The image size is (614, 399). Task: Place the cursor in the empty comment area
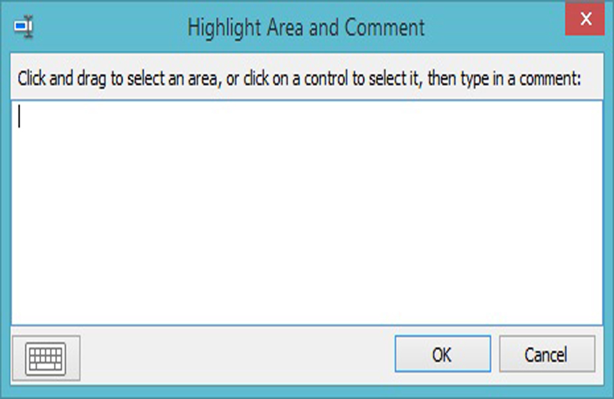307,212
